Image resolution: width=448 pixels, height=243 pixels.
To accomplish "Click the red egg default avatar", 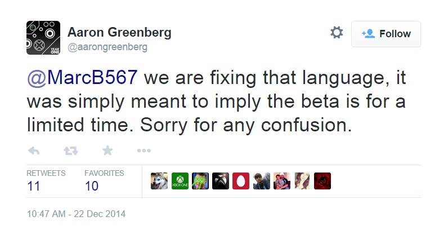I will click(241, 181).
